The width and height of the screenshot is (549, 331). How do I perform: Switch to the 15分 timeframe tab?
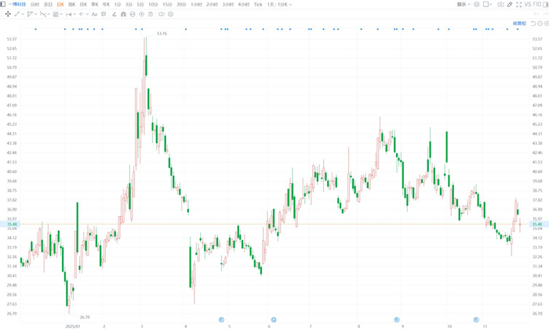[x=167, y=5]
